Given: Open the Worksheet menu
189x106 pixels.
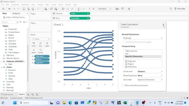Looking at the screenshot, I should [15, 5].
